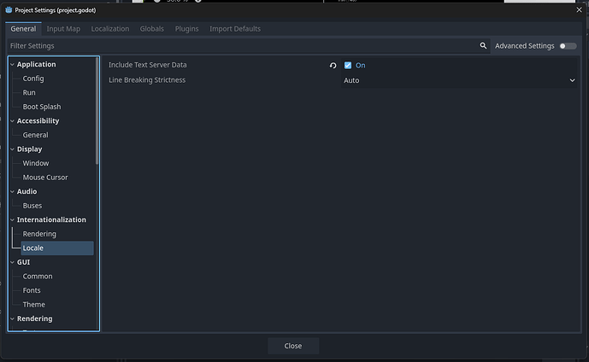Viewport: 589px width, 362px height.
Task: Collapse the Application section
Action: pos(12,65)
